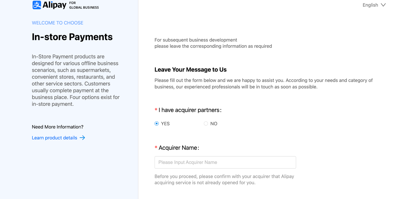The width and height of the screenshot is (420, 199).
Task: Click the 'WELCOME TO CHOOSE' text
Action: click(x=57, y=23)
